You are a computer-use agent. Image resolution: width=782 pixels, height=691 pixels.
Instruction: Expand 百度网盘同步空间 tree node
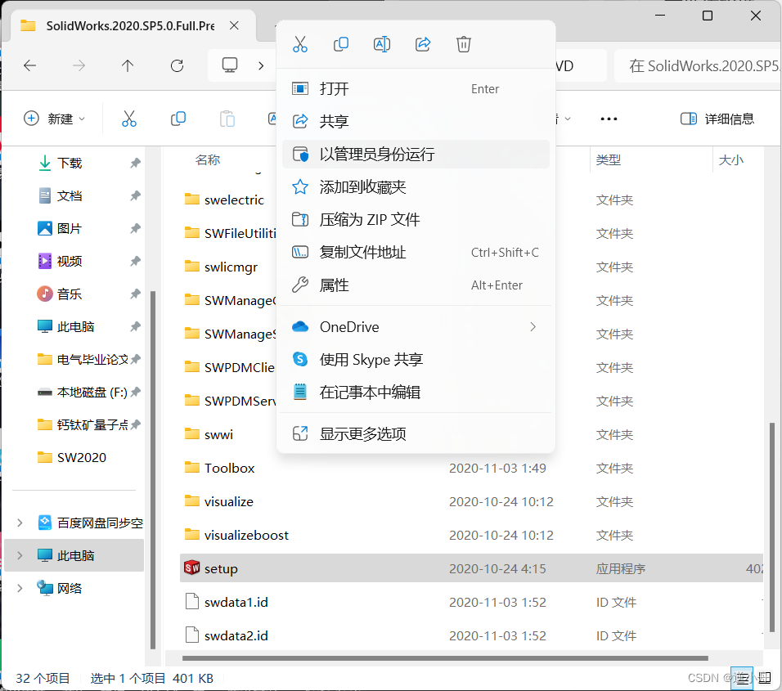pos(20,523)
